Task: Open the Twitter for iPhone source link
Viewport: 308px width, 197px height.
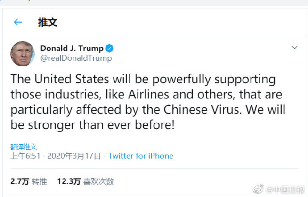Action: pos(141,156)
